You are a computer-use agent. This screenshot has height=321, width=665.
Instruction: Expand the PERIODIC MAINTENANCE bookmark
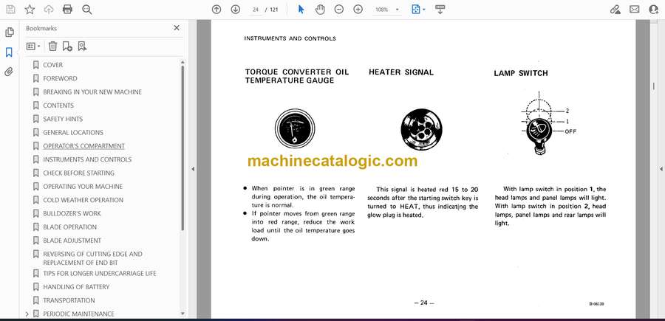(x=27, y=314)
